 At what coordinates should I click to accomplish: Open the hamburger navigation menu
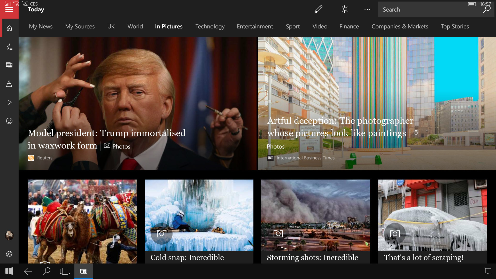click(9, 10)
